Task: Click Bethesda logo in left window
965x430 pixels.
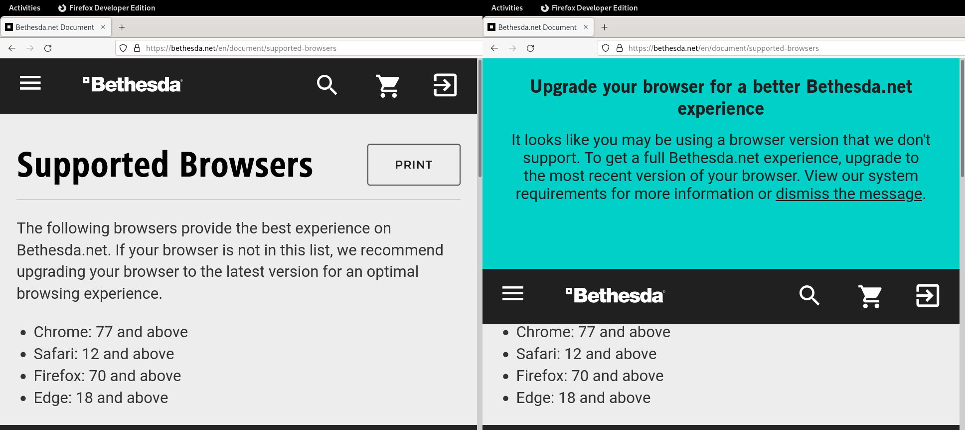Action: [133, 85]
